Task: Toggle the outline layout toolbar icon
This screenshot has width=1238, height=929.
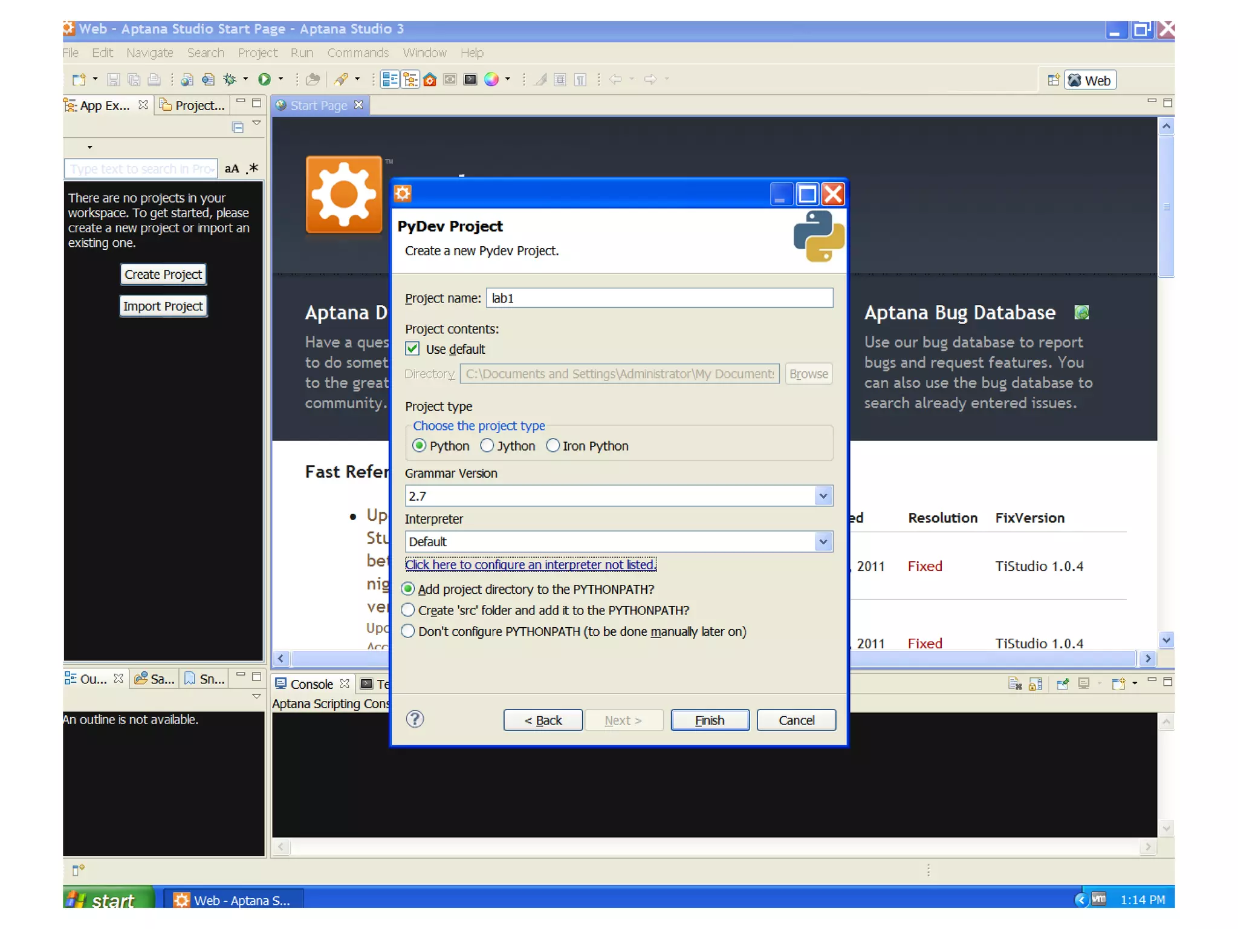Action: click(x=390, y=79)
